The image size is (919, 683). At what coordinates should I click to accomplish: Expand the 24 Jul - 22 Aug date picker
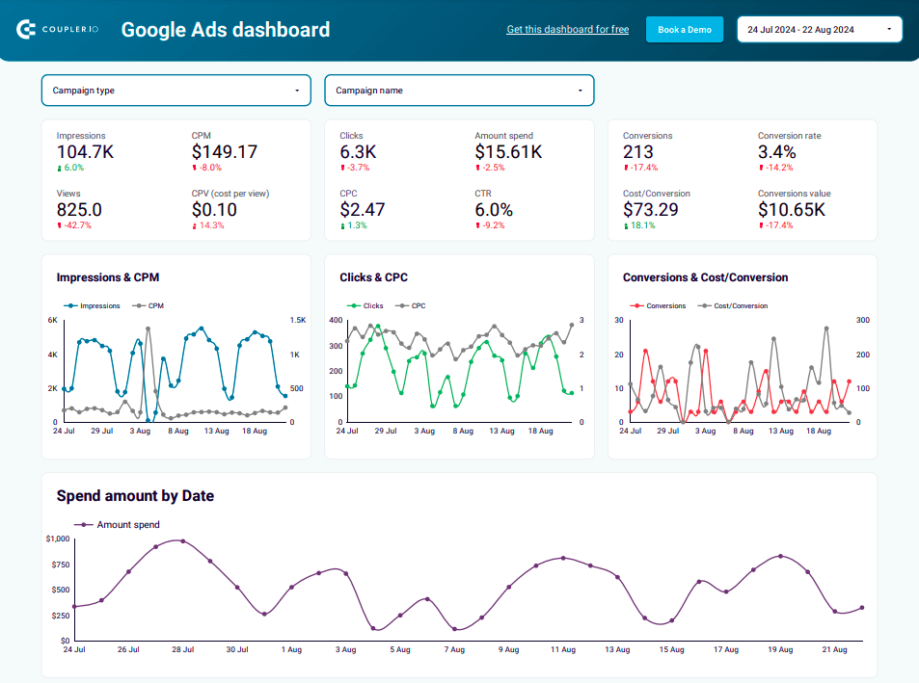click(x=819, y=29)
